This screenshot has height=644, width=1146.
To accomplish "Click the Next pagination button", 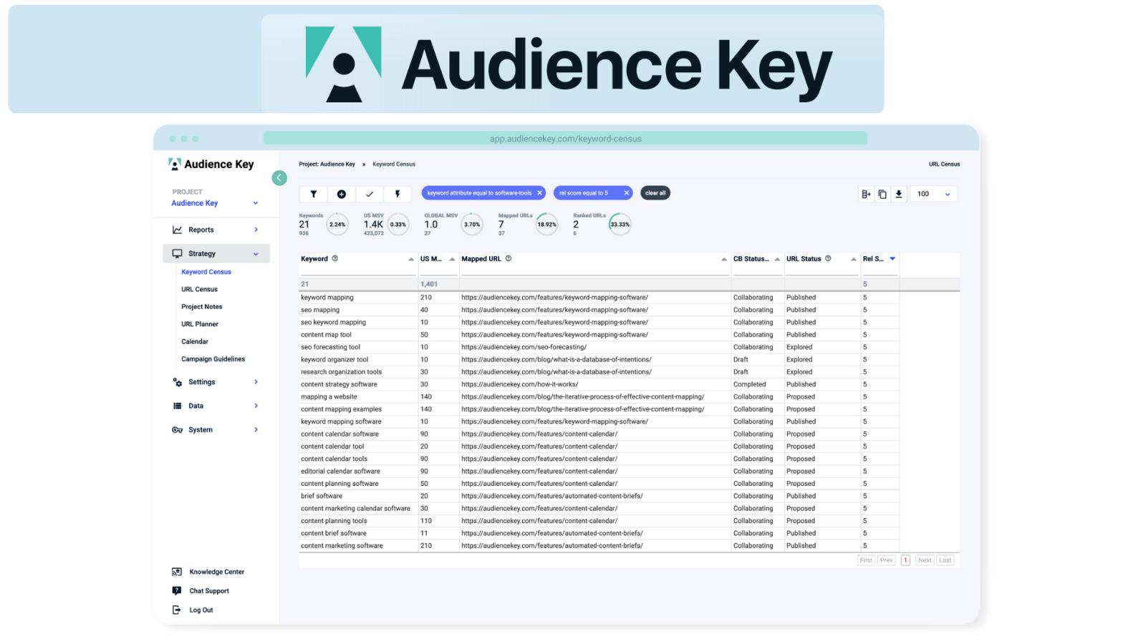I will (x=925, y=560).
